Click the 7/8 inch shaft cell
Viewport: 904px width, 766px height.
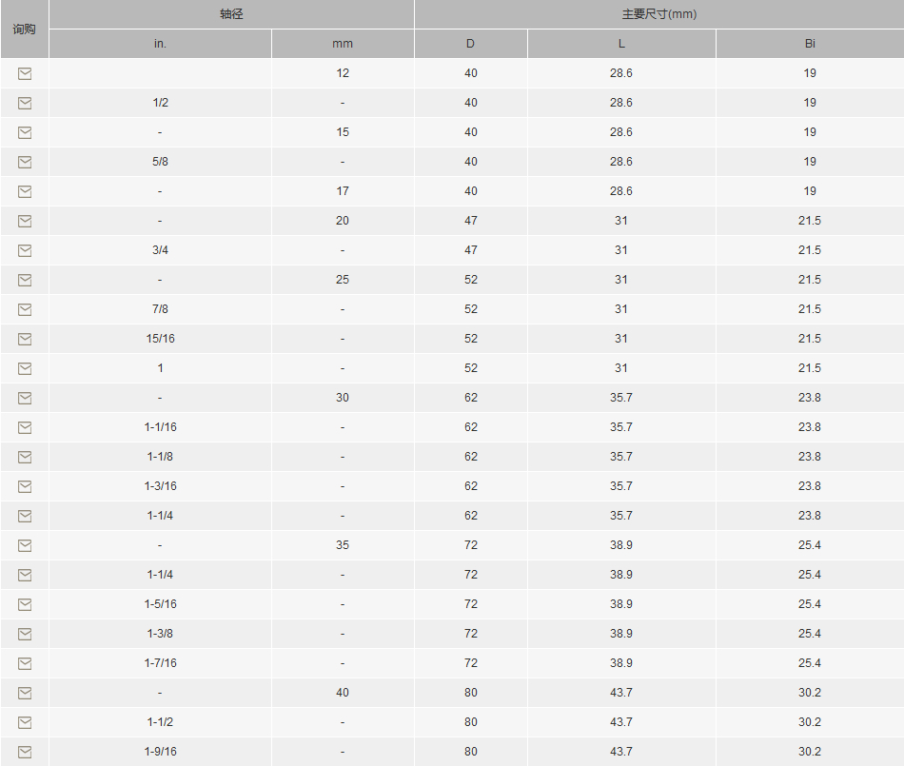coord(160,309)
